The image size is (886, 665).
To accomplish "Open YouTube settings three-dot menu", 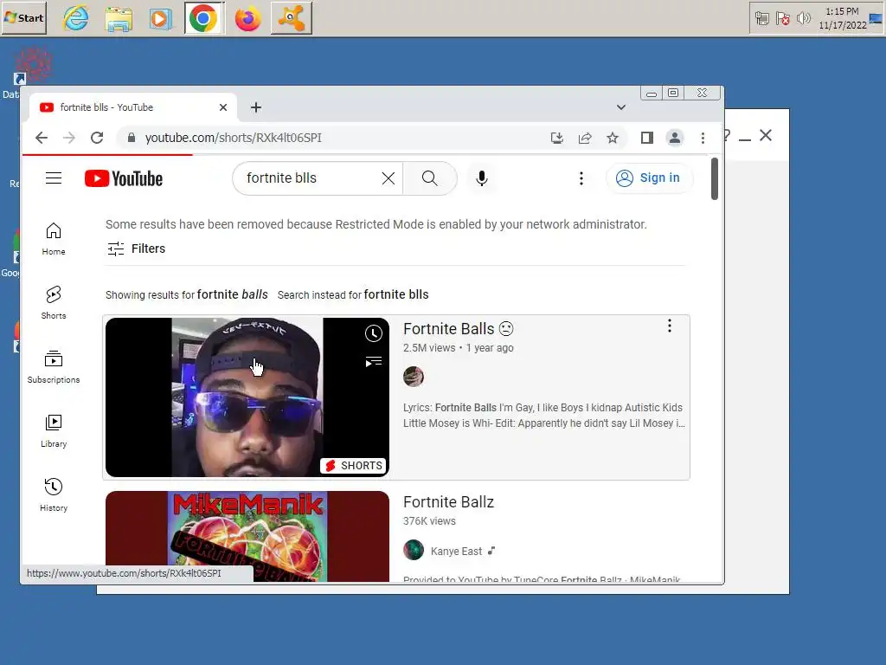I will 581,178.
